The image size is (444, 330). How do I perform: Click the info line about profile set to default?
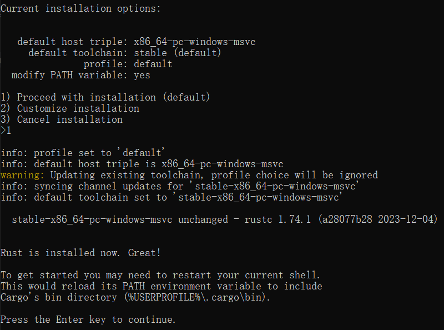point(82,153)
